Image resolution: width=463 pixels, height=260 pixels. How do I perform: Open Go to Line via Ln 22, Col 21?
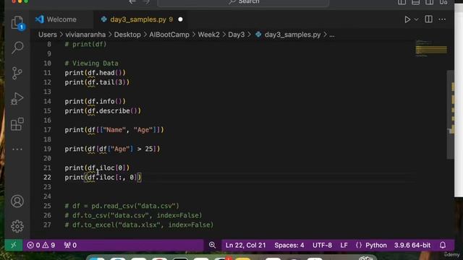click(x=246, y=246)
